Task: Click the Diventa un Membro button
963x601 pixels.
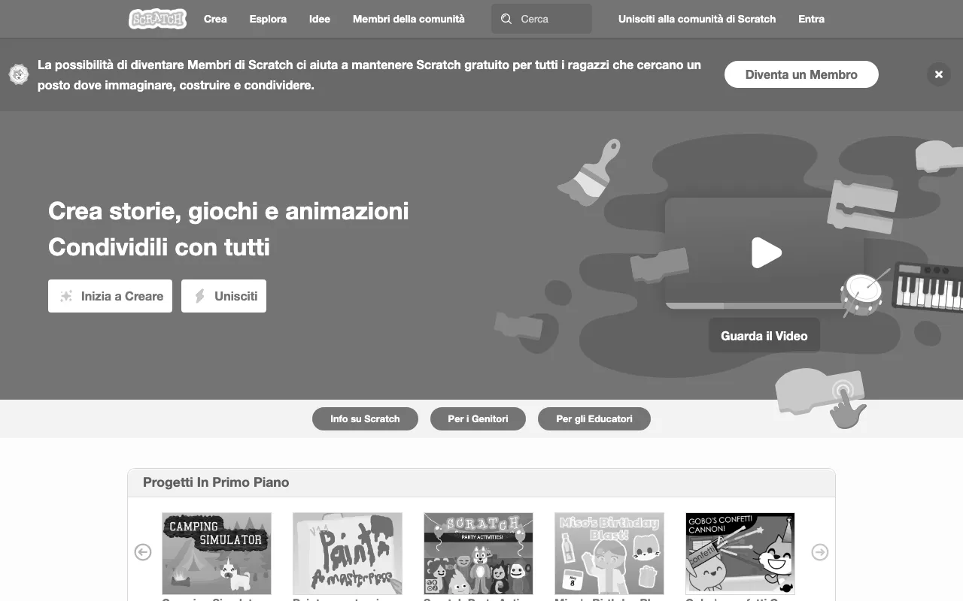Action: (x=801, y=74)
